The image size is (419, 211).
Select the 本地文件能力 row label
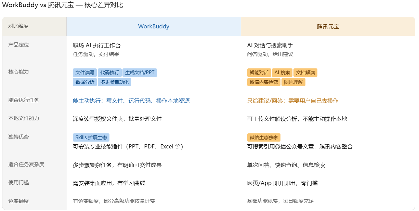[24, 118]
